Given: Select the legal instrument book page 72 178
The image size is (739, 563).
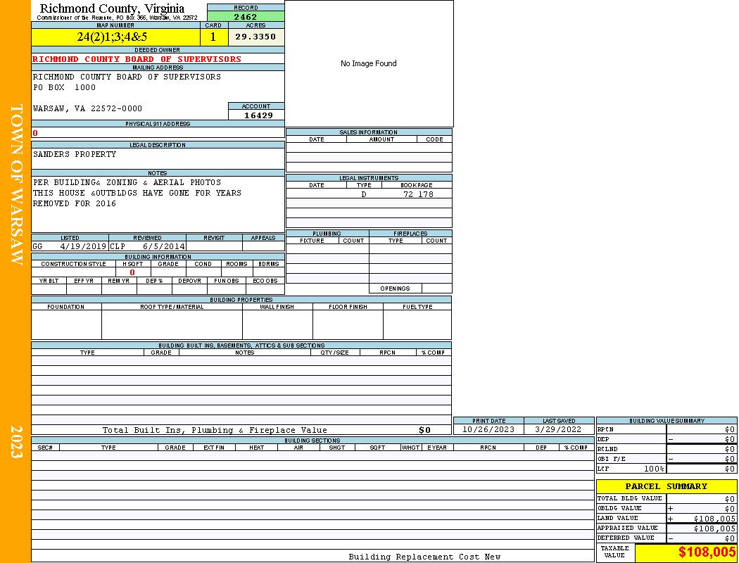Looking at the screenshot, I should pyautogui.click(x=418, y=194).
